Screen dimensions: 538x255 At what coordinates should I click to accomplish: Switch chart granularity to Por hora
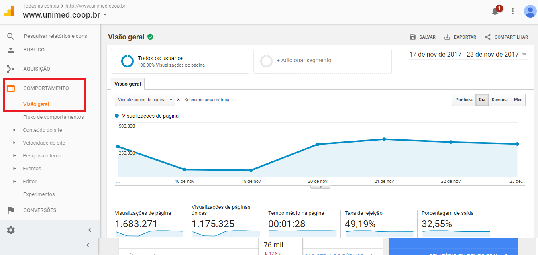click(464, 100)
